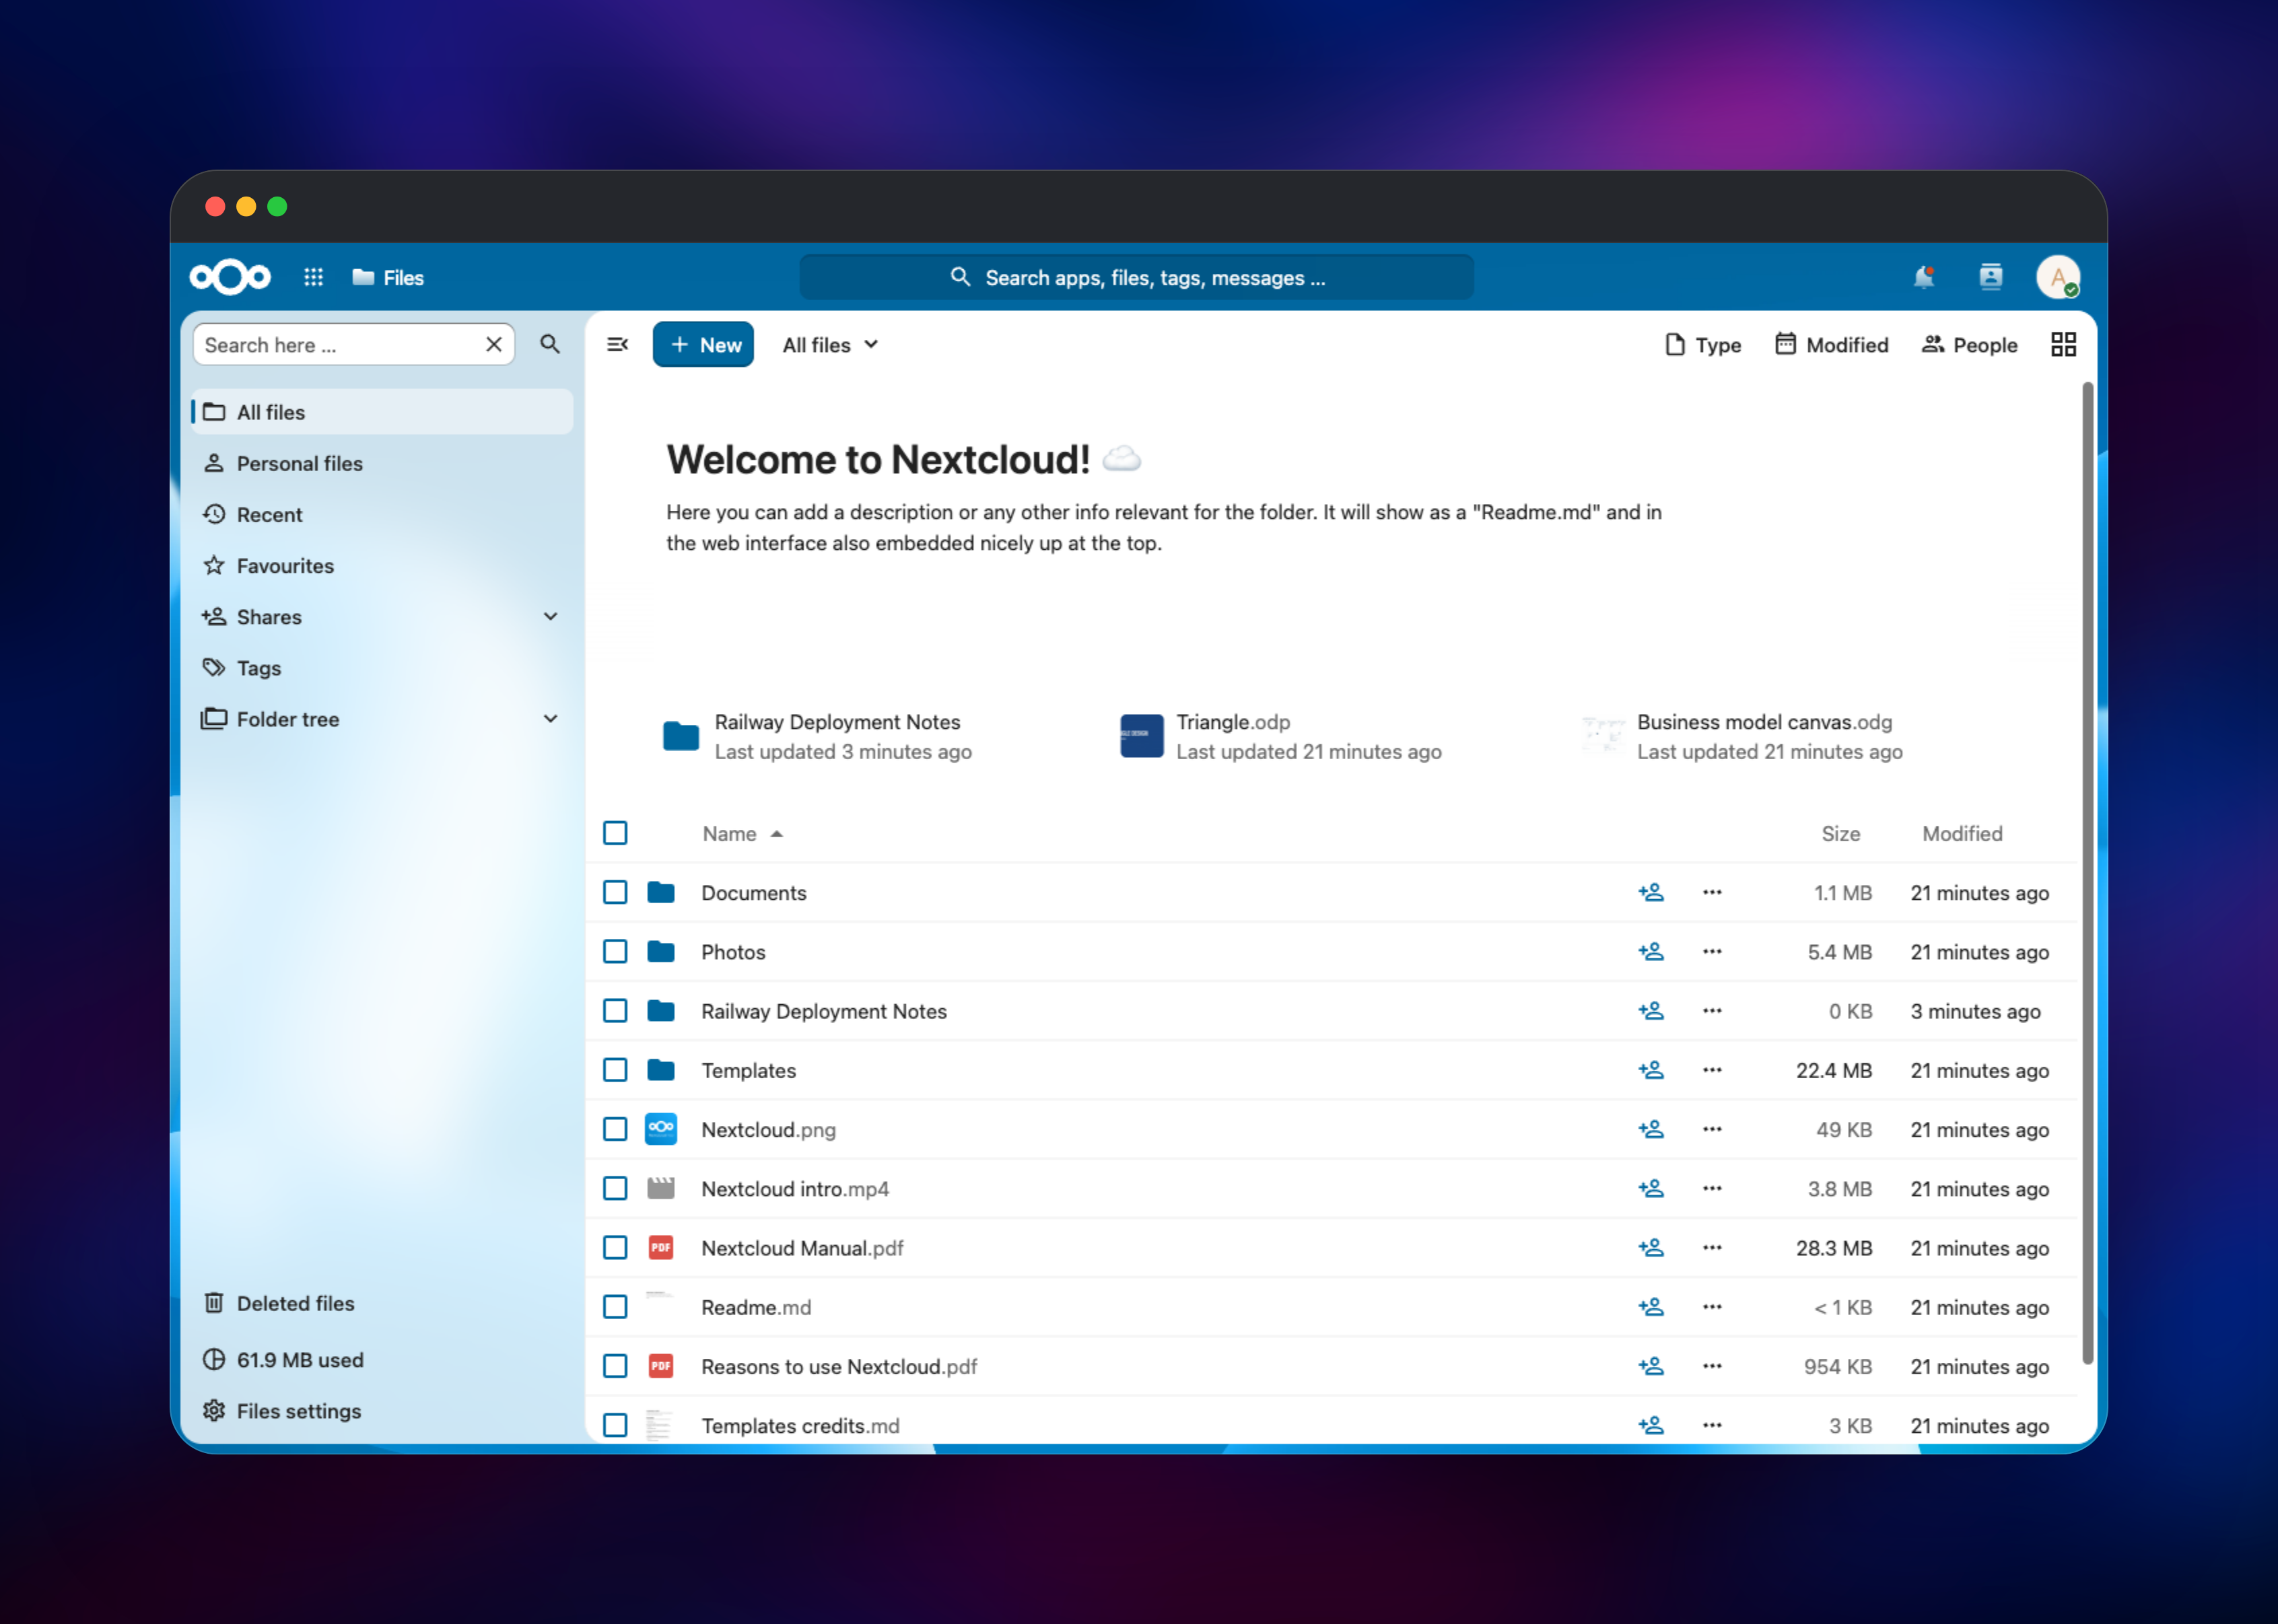Open Reasons to use Nextcloud.pdf file
The image size is (2278, 1624).
[839, 1366]
